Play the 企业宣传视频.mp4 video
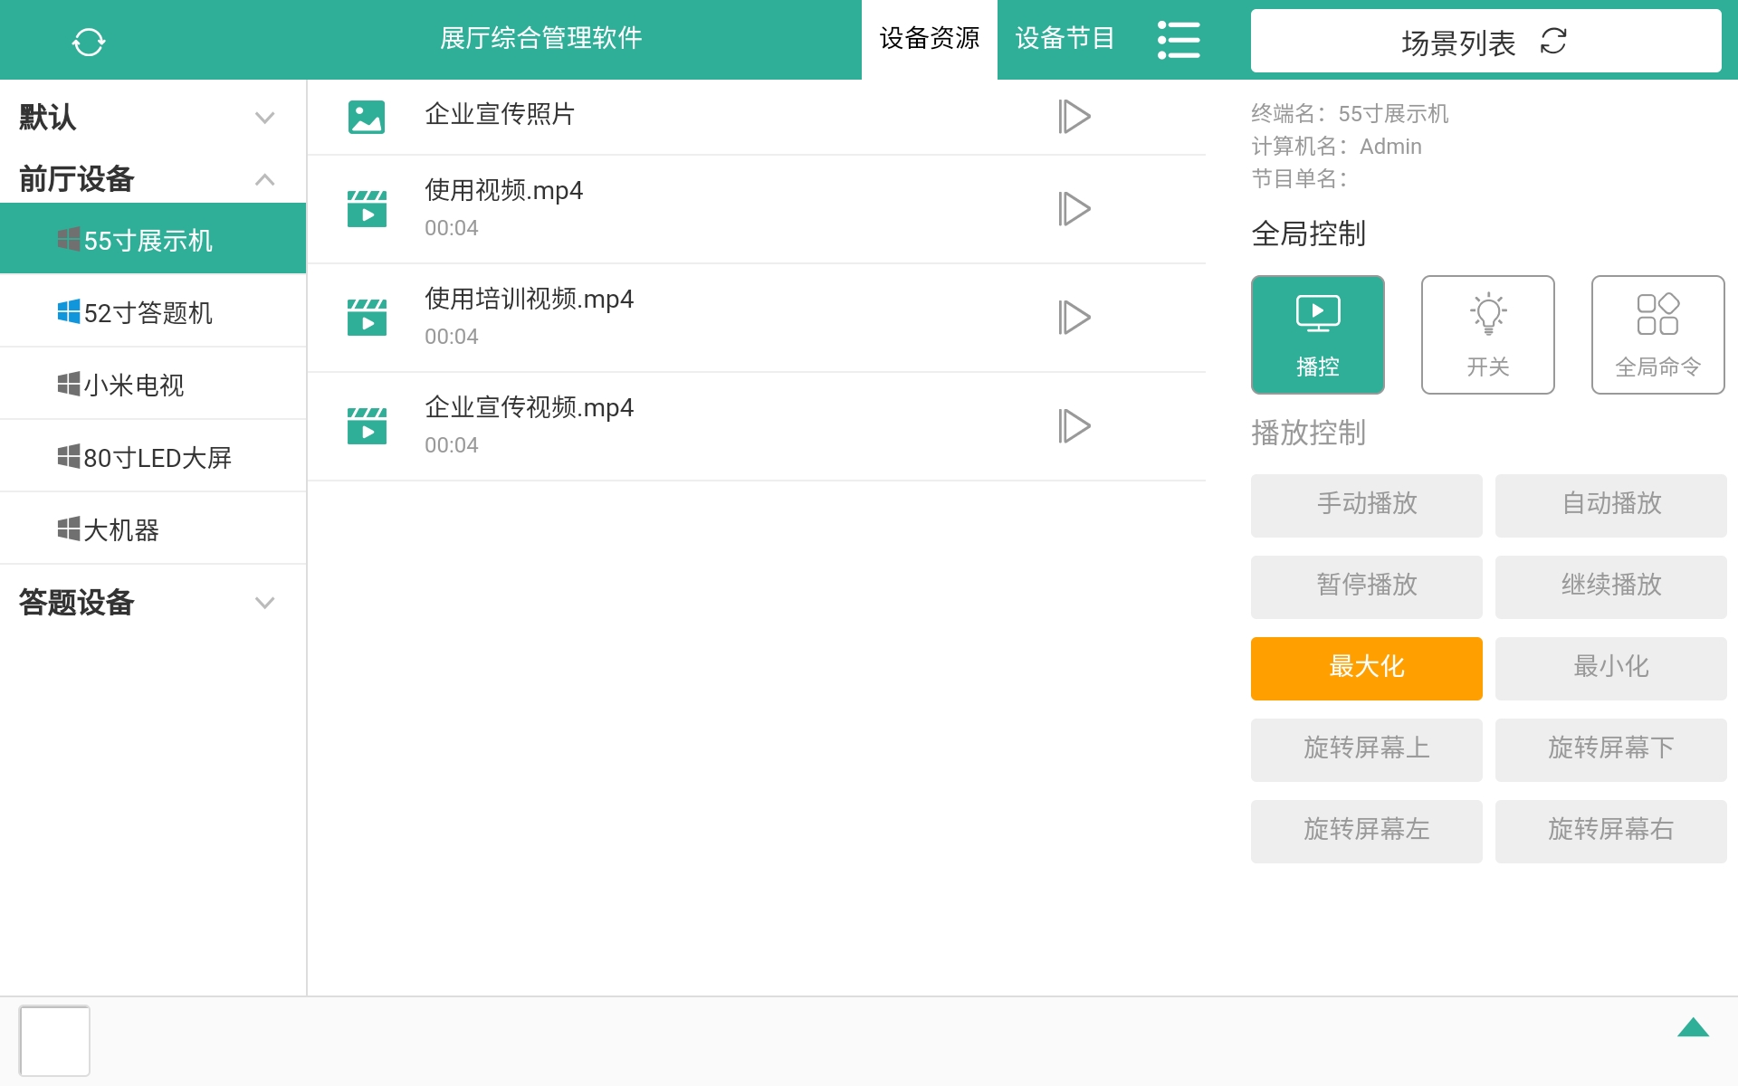Viewport: 1738px width, 1086px height. [x=1075, y=425]
